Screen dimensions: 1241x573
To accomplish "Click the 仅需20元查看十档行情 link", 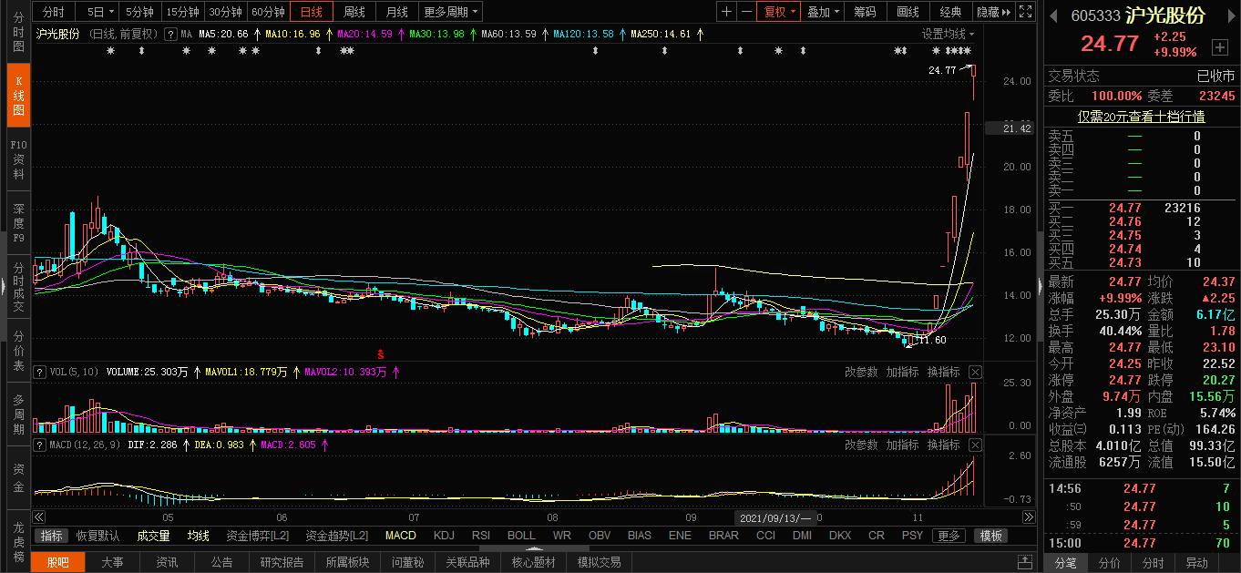I will tap(1141, 117).
